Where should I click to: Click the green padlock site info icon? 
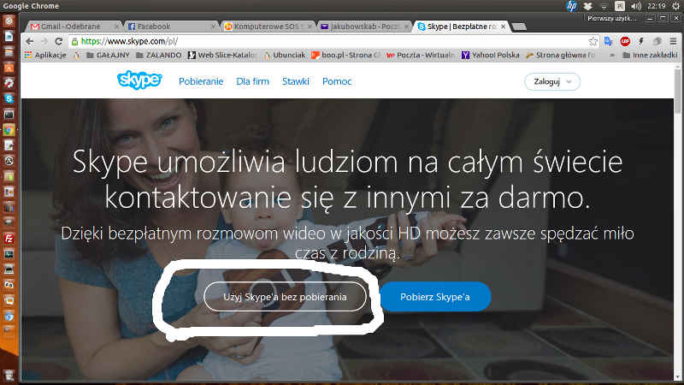pos(74,41)
